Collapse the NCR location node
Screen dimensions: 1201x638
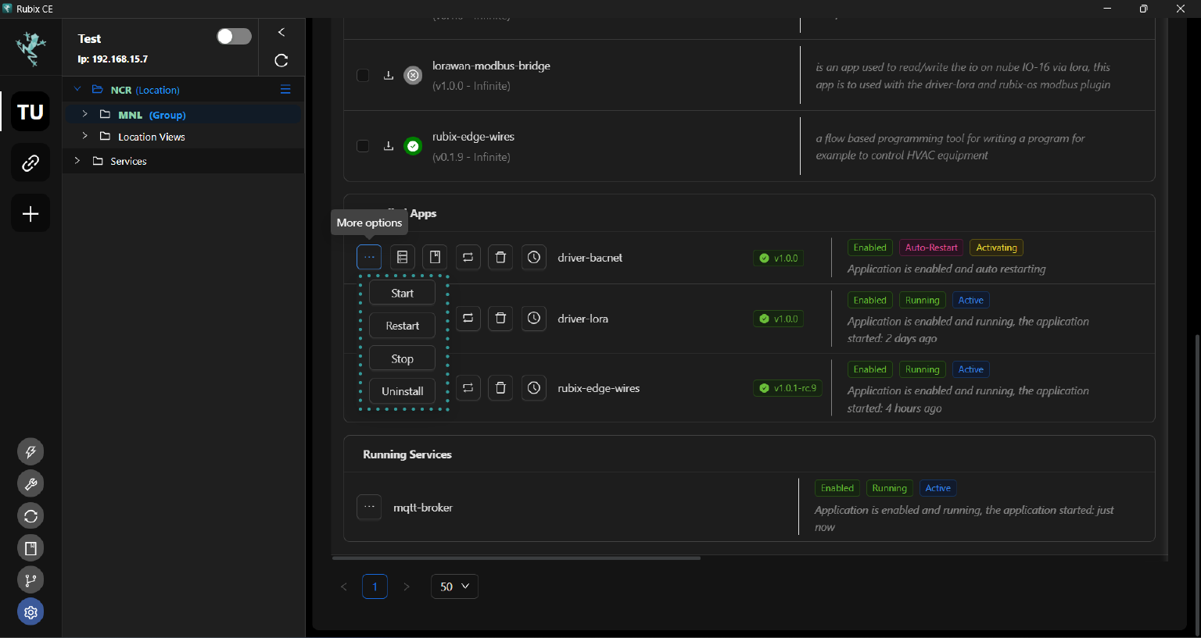pos(77,89)
